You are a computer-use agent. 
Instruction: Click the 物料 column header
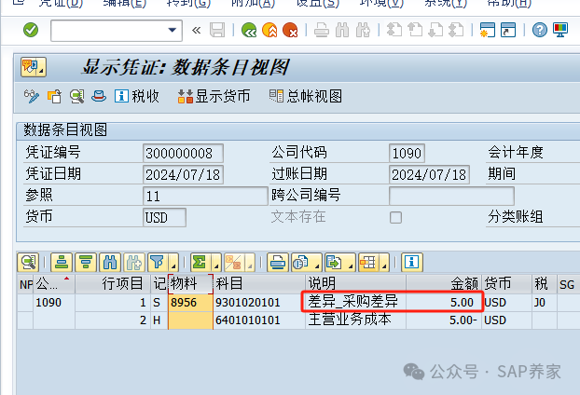coord(190,284)
